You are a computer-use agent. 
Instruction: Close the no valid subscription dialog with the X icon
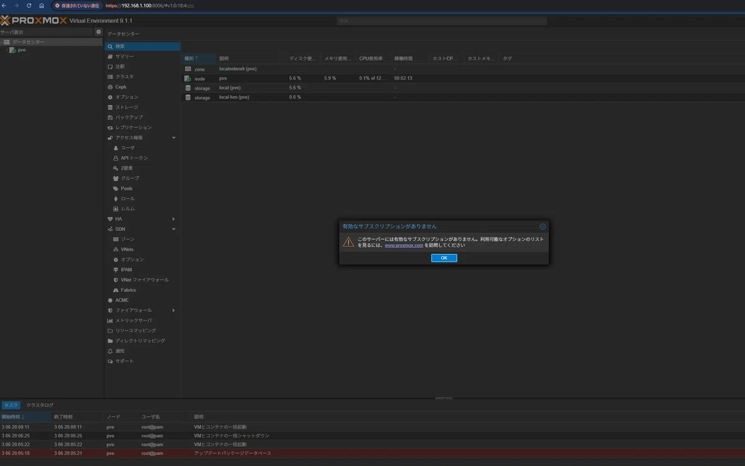(x=543, y=227)
